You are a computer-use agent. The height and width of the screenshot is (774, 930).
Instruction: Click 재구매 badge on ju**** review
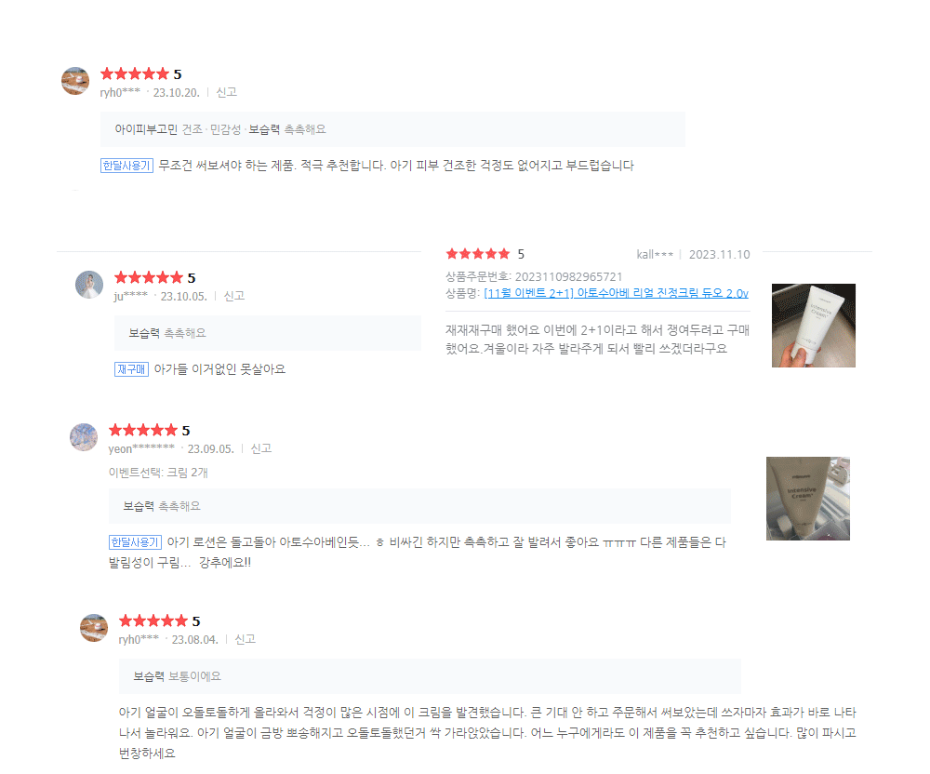[131, 369]
